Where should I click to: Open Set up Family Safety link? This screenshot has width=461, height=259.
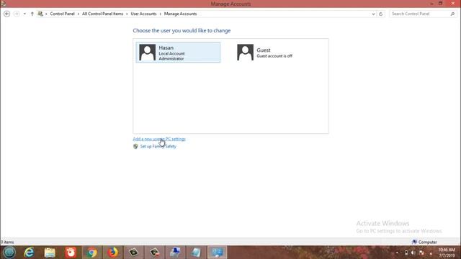pyautogui.click(x=158, y=146)
